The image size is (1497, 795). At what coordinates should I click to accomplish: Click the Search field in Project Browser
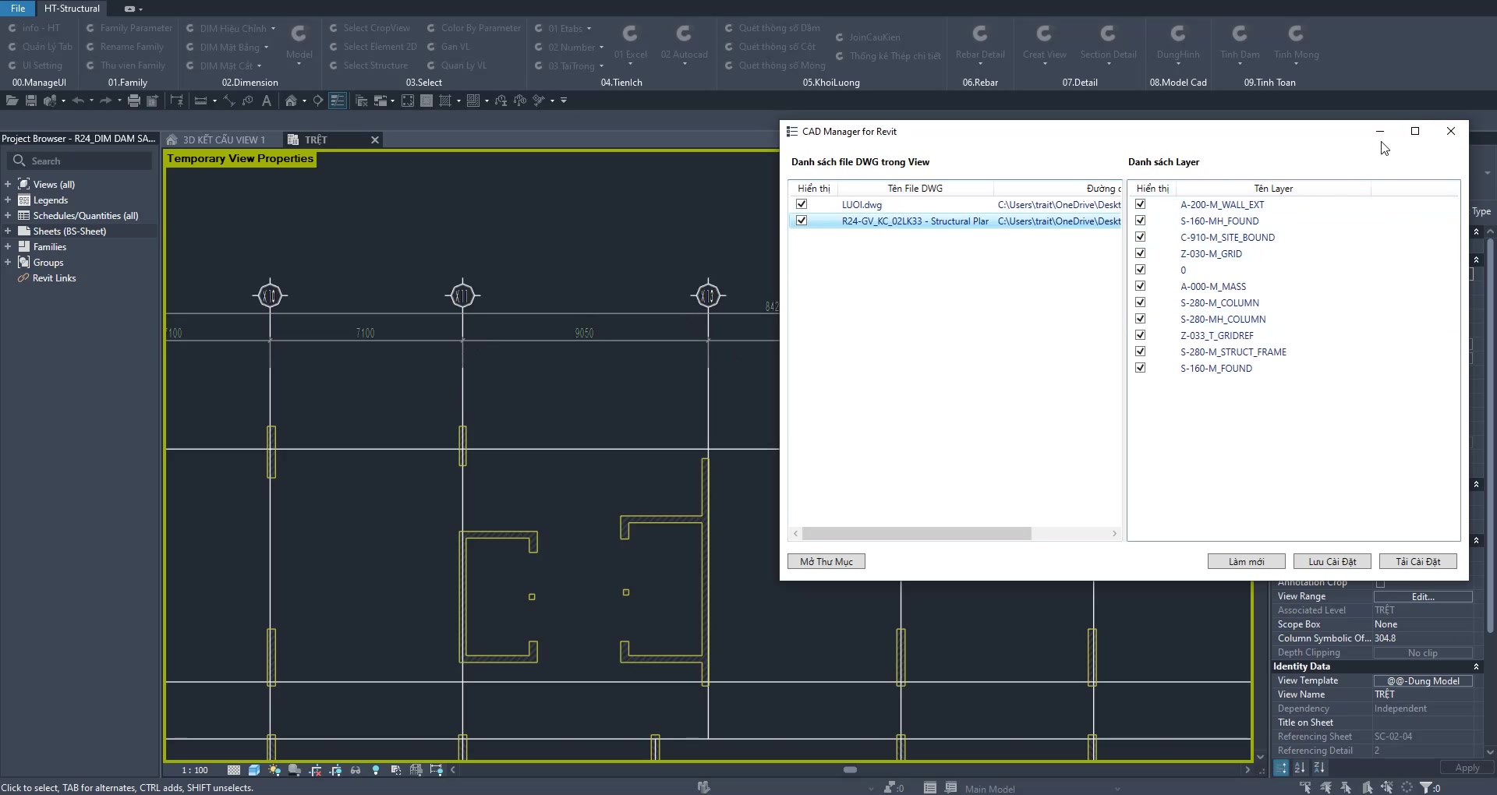click(80, 161)
